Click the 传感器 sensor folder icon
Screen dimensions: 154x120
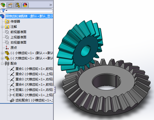[x=7, y=22]
